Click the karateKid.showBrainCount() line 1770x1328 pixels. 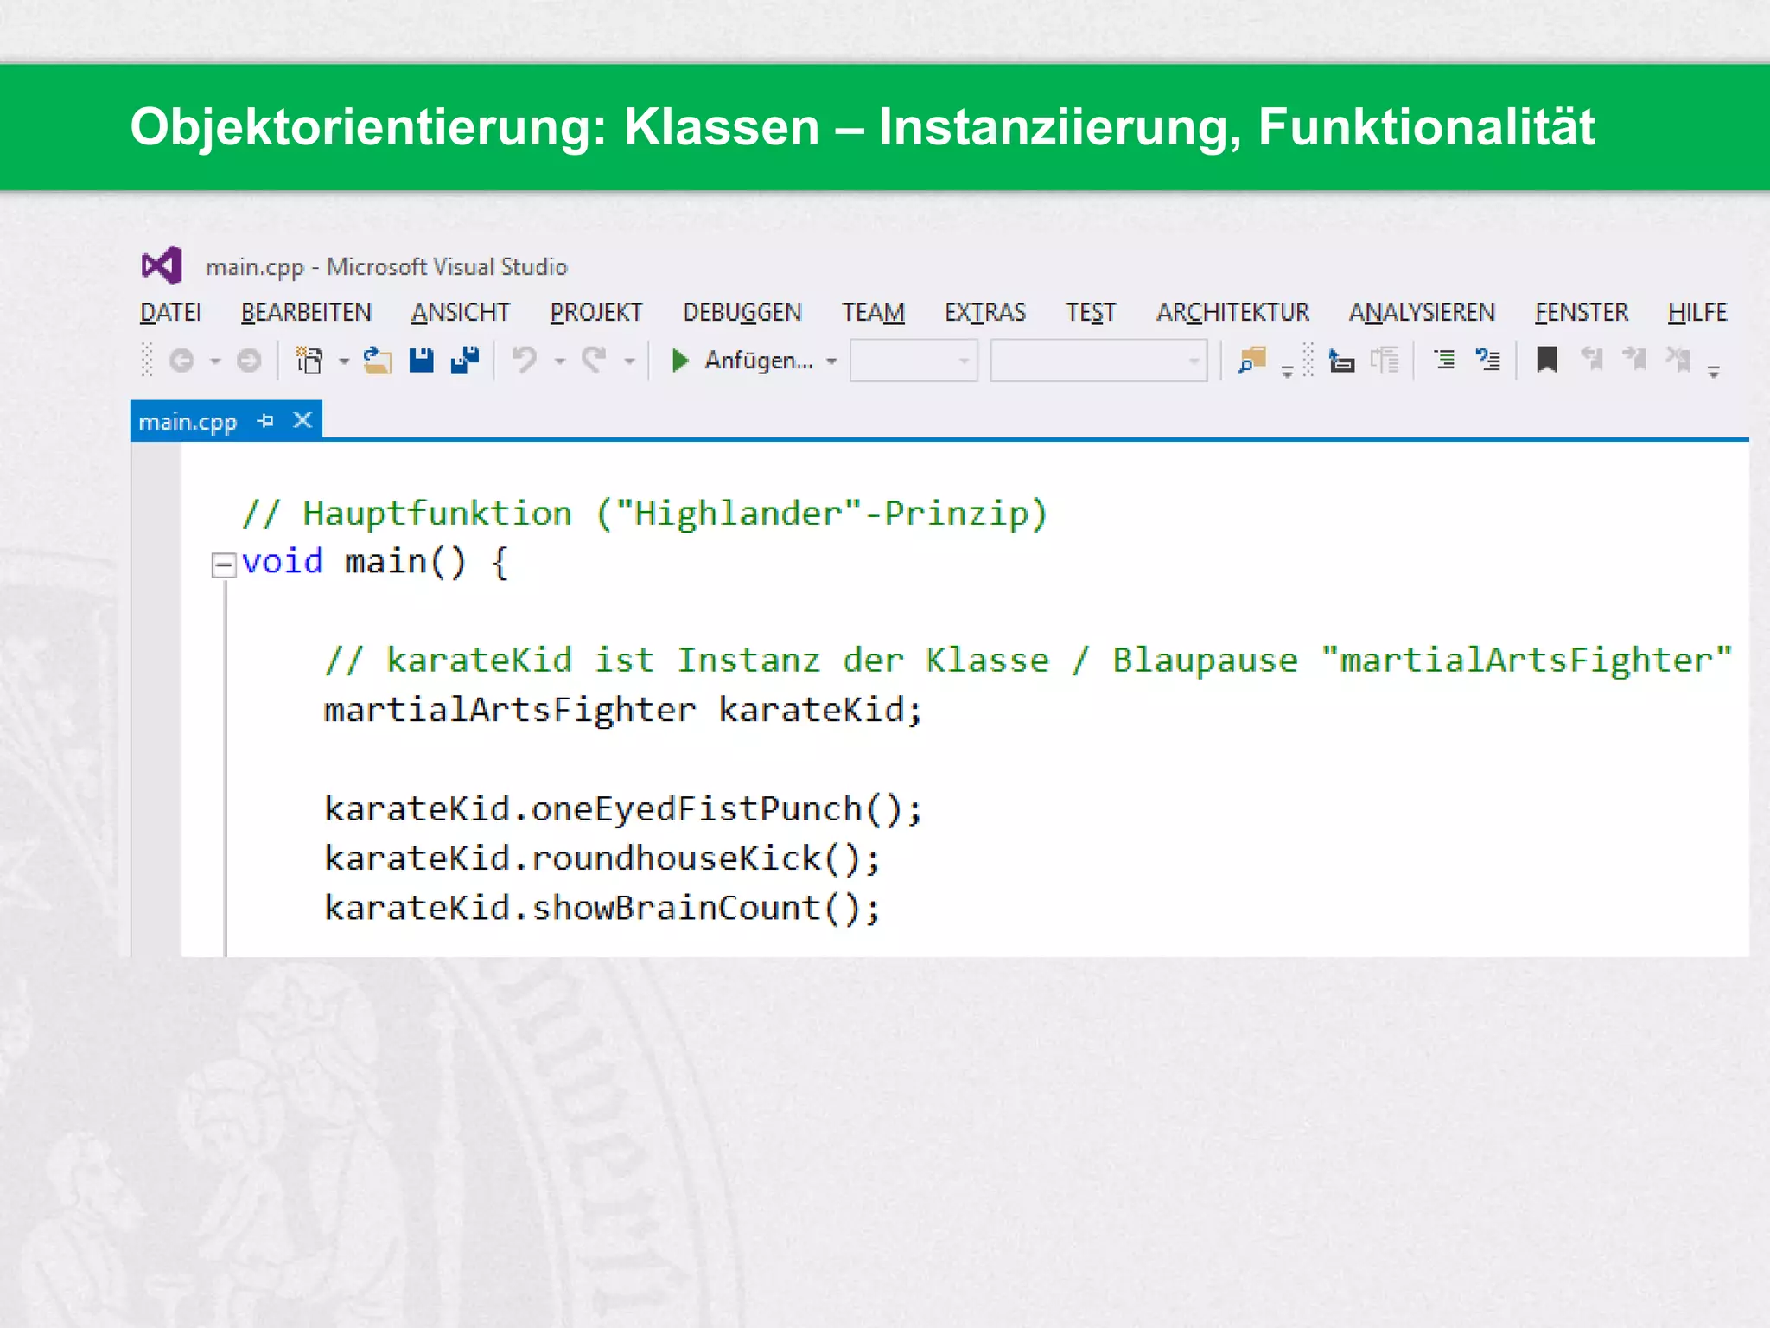click(x=602, y=908)
